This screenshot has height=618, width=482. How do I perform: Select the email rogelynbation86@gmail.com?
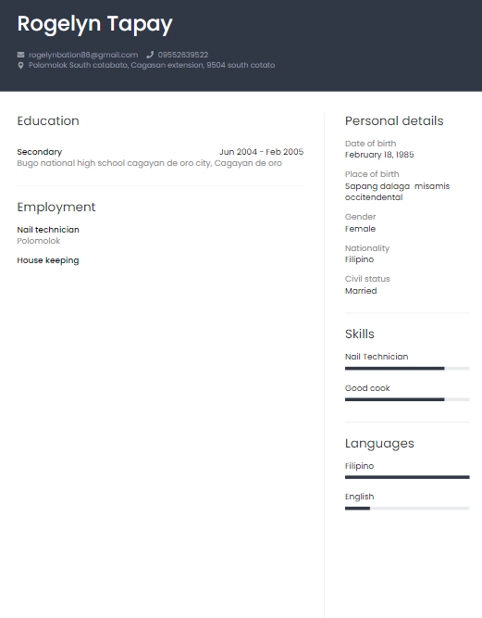83,55
